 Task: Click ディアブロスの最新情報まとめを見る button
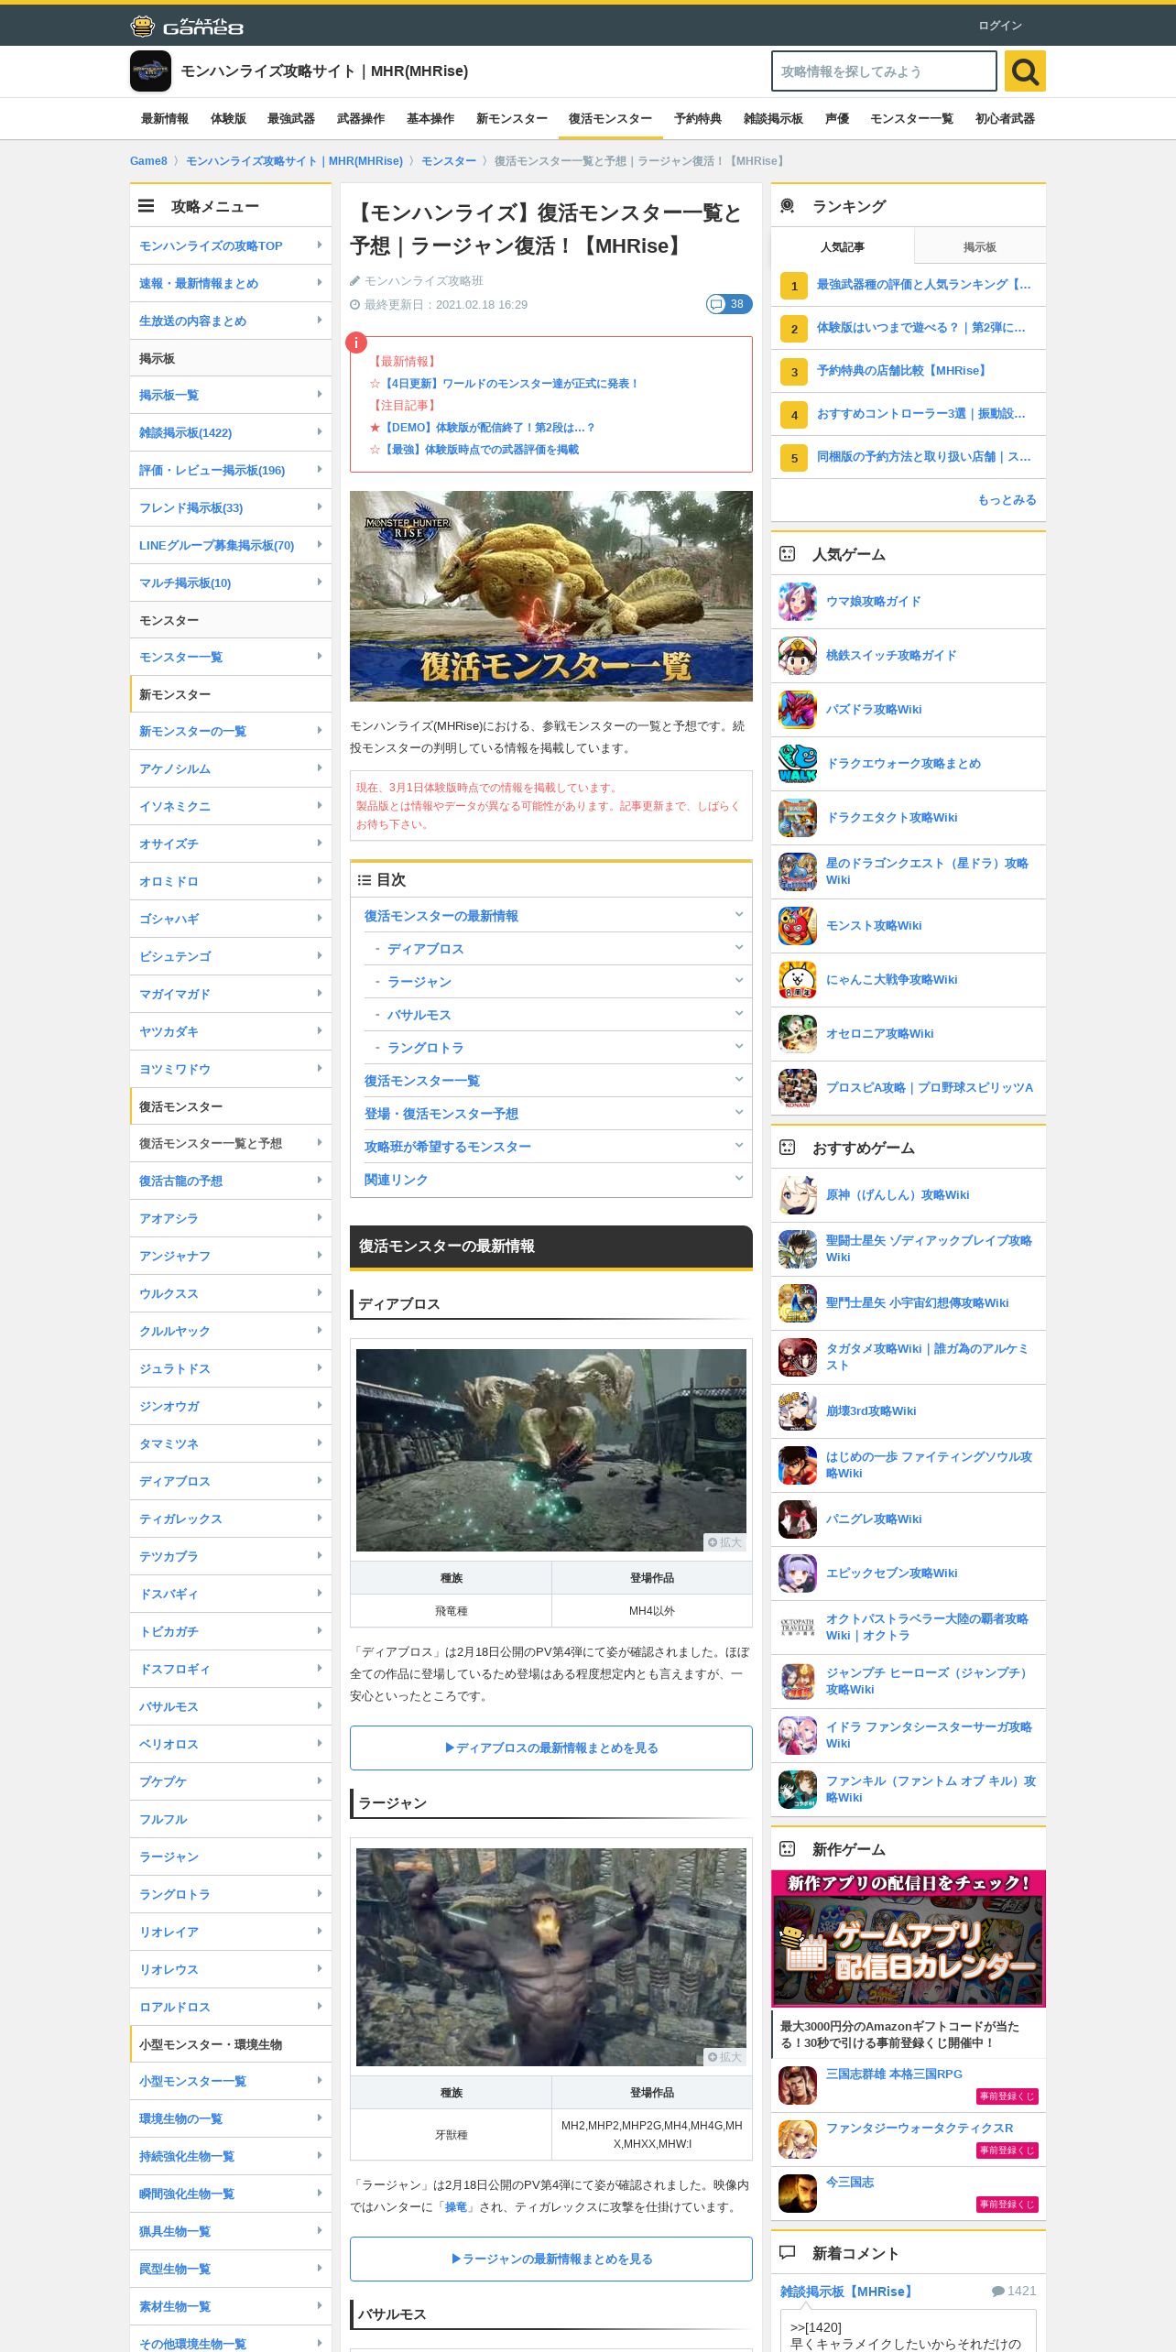551,1748
